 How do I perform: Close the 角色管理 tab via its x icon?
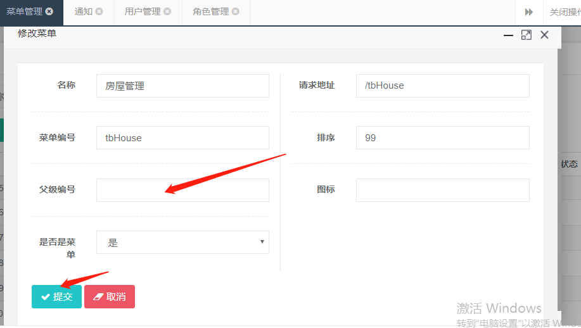[235, 11]
